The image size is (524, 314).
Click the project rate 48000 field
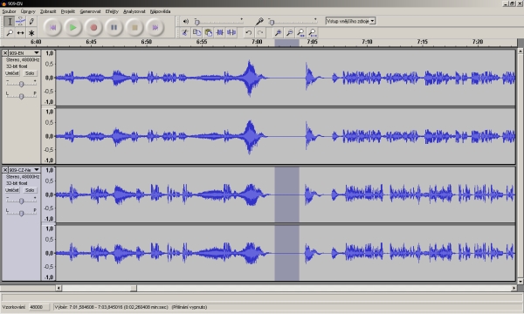pos(38,307)
